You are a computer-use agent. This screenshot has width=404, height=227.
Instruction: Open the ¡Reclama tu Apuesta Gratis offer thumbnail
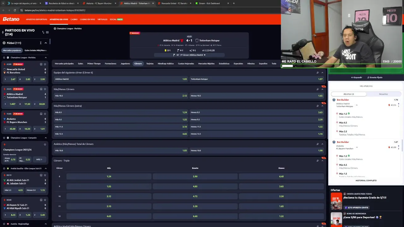336,201
